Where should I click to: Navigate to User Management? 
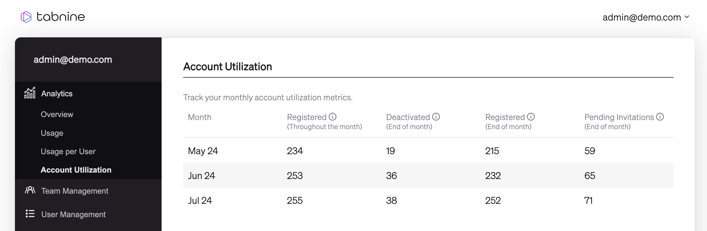pyautogui.click(x=73, y=214)
